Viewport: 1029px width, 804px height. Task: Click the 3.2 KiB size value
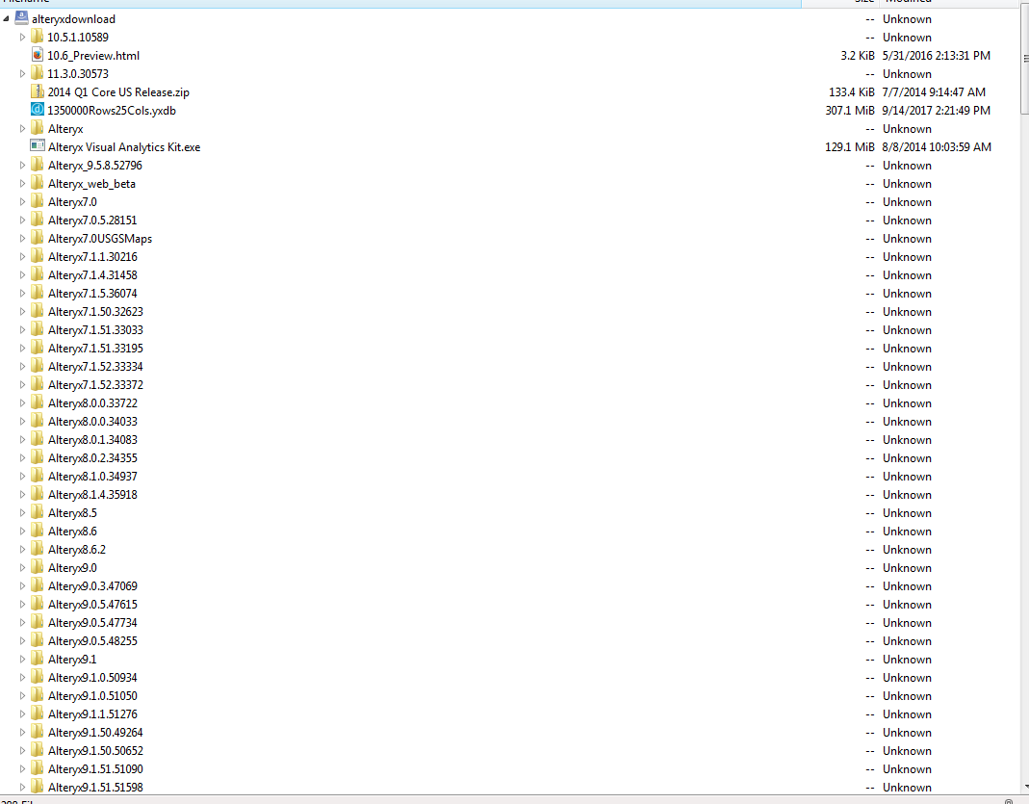[857, 56]
